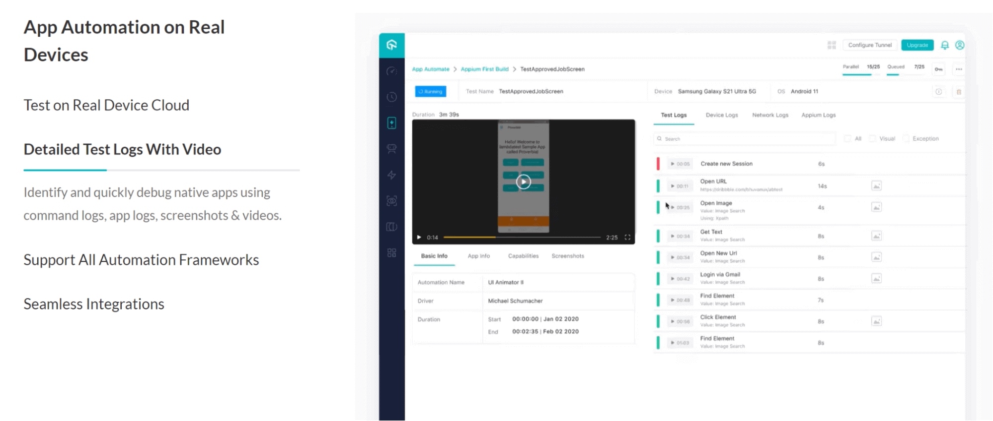Go to App Automate breadcrumb link

(x=430, y=69)
